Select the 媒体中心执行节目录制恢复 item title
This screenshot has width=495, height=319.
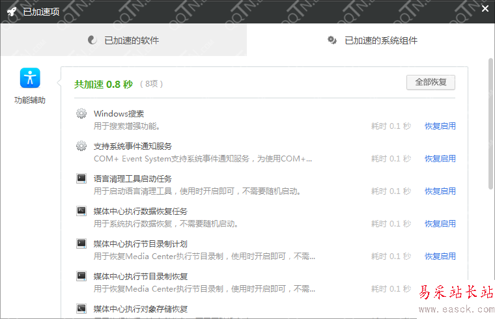pyautogui.click(x=141, y=277)
